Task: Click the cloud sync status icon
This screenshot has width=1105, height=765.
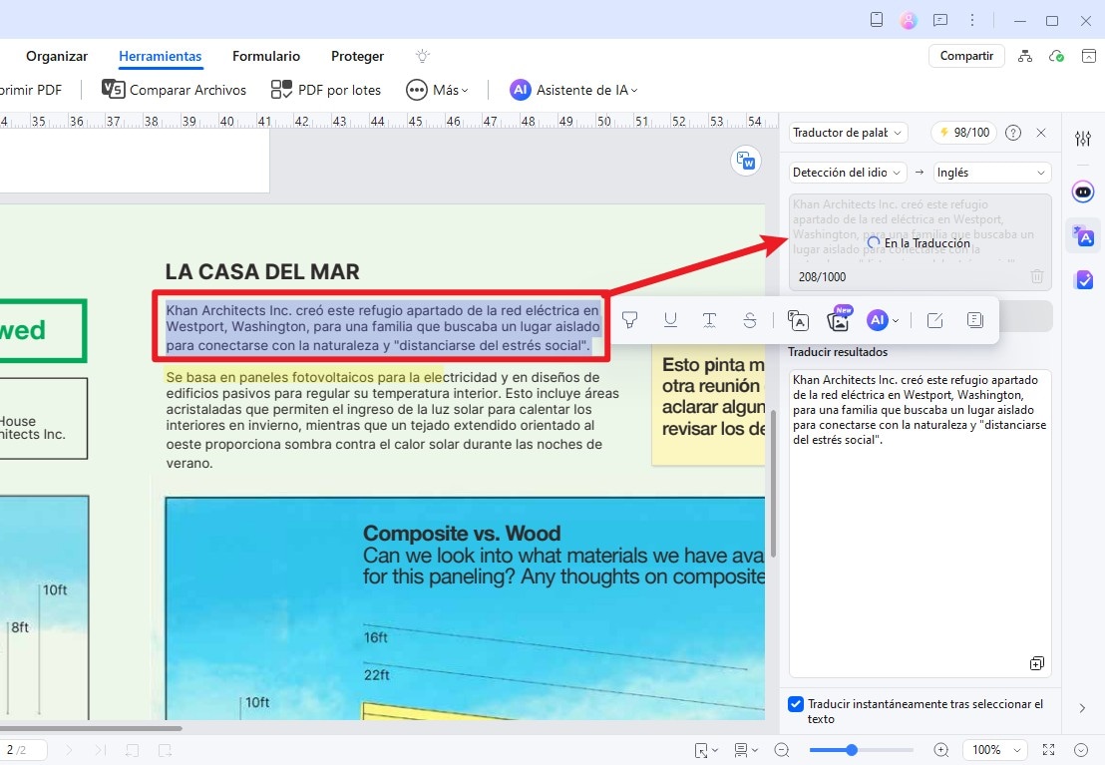Action: coord(1056,56)
